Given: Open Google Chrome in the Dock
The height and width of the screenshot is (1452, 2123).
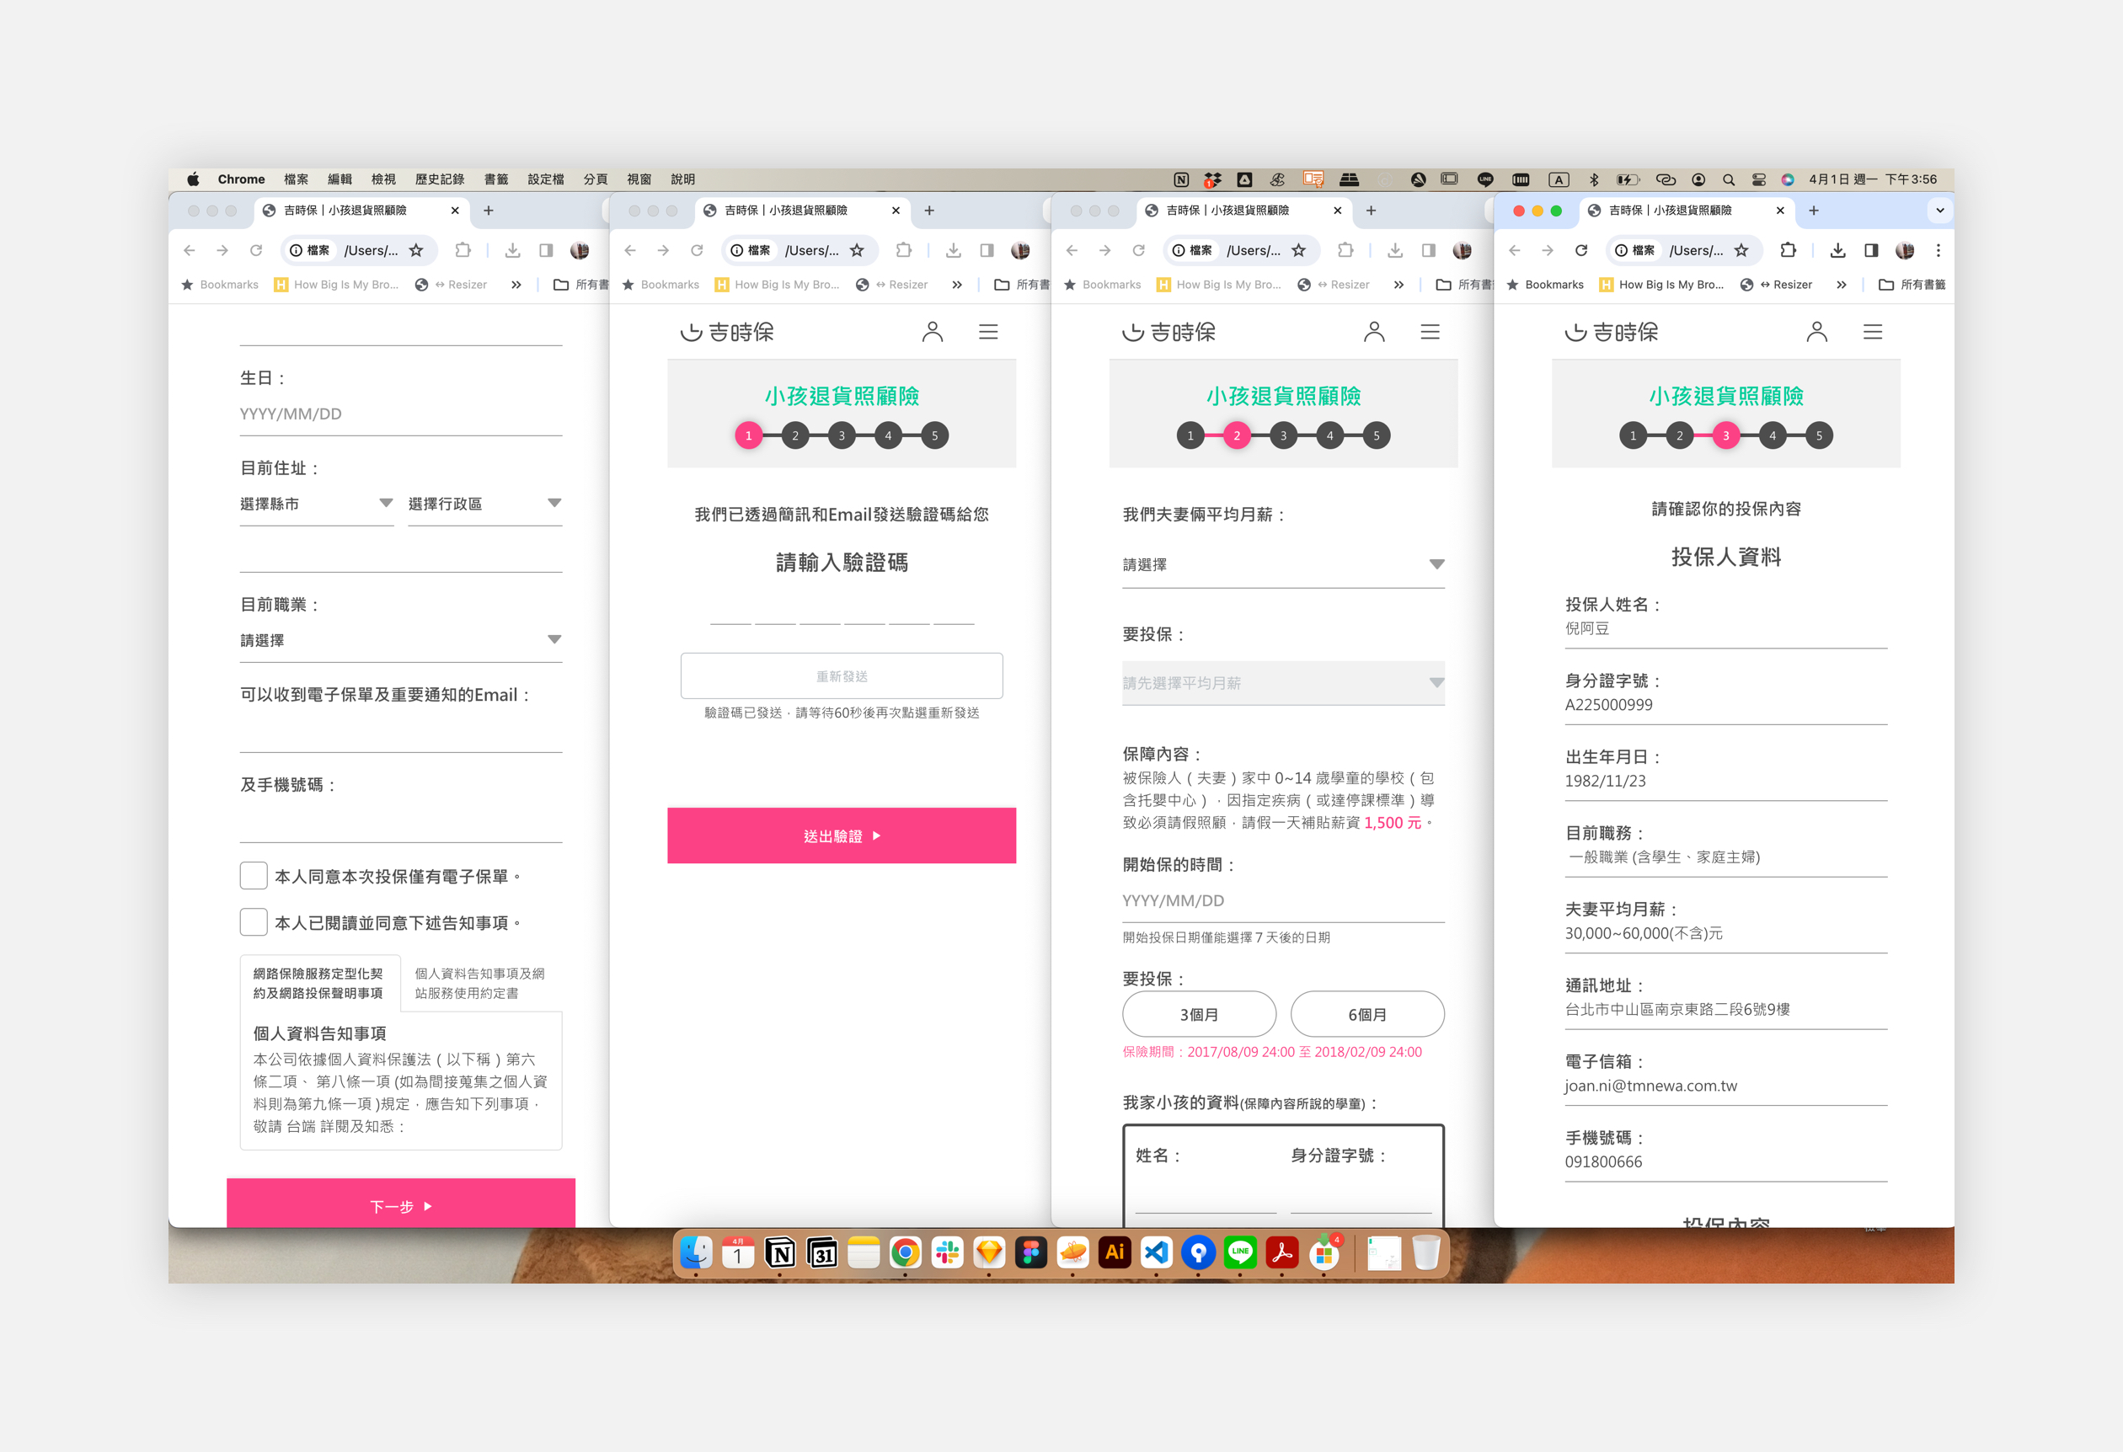Looking at the screenshot, I should pyautogui.click(x=906, y=1253).
